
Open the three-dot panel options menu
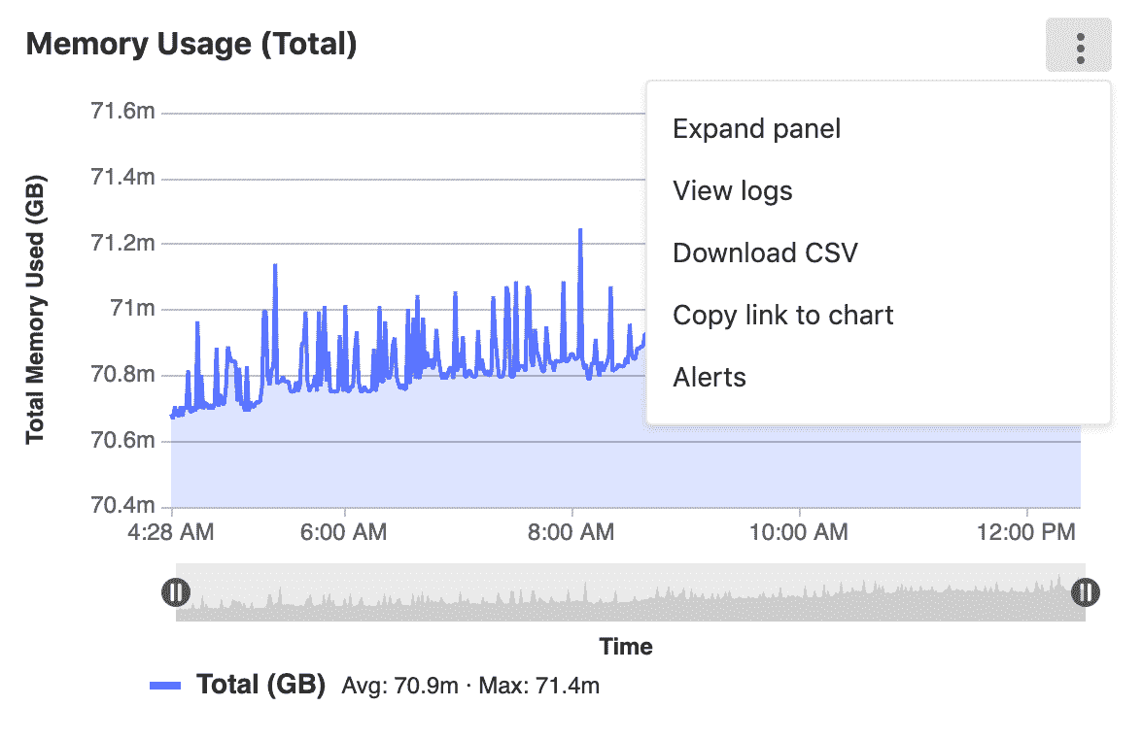pyautogui.click(x=1079, y=46)
